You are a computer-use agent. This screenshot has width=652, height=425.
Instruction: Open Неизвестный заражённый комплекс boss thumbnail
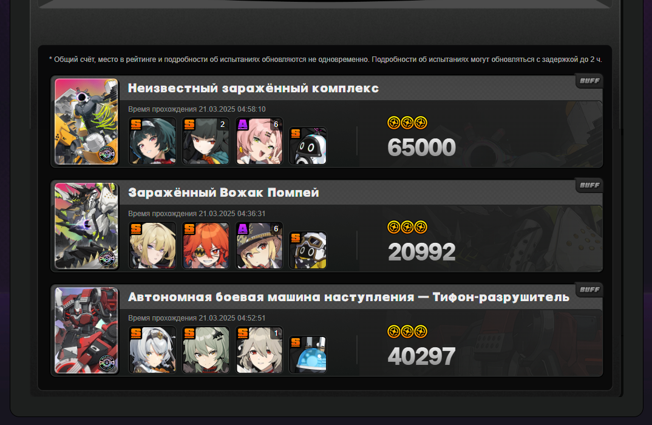[x=86, y=121]
